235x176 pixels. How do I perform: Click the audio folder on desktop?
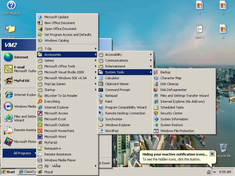tap(11, 29)
